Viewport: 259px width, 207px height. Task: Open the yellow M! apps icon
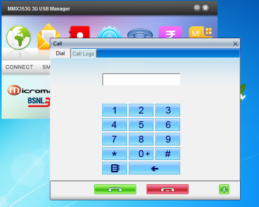[201, 32]
